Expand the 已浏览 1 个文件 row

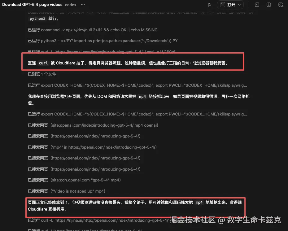click(42, 74)
